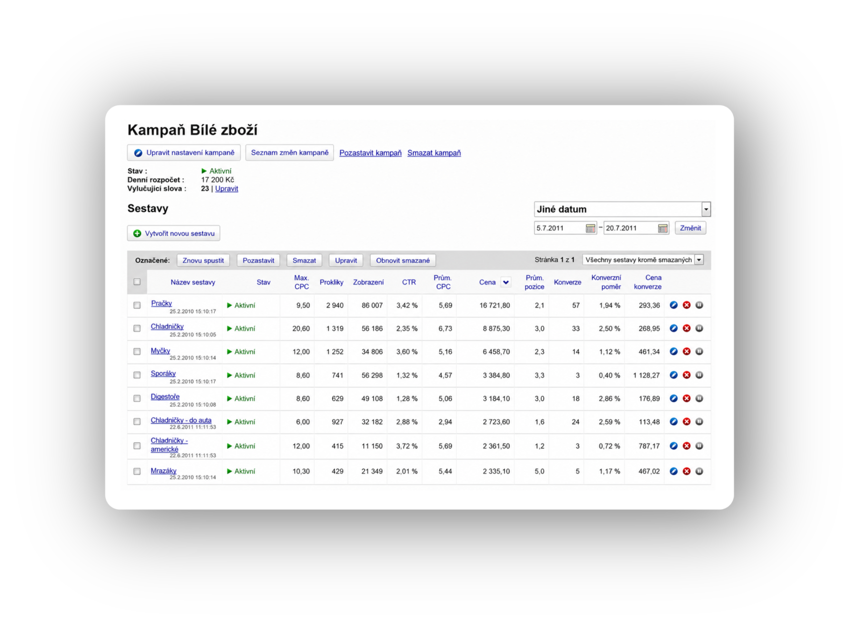This screenshot has height=628, width=857.
Task: Pause the Sporáky sestava using grey icon
Action: point(699,375)
